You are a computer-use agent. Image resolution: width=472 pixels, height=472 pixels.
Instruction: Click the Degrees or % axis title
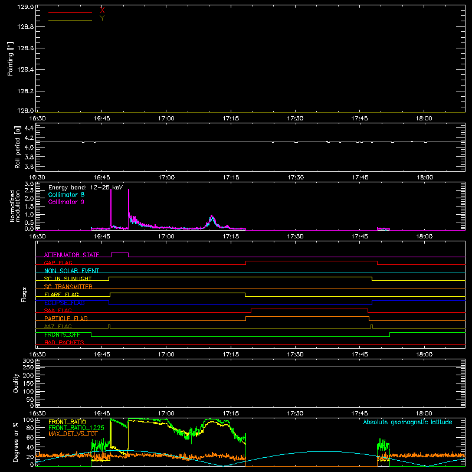click(16, 442)
